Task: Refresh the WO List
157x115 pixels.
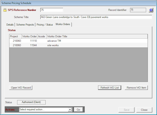Action: click(x=110, y=88)
